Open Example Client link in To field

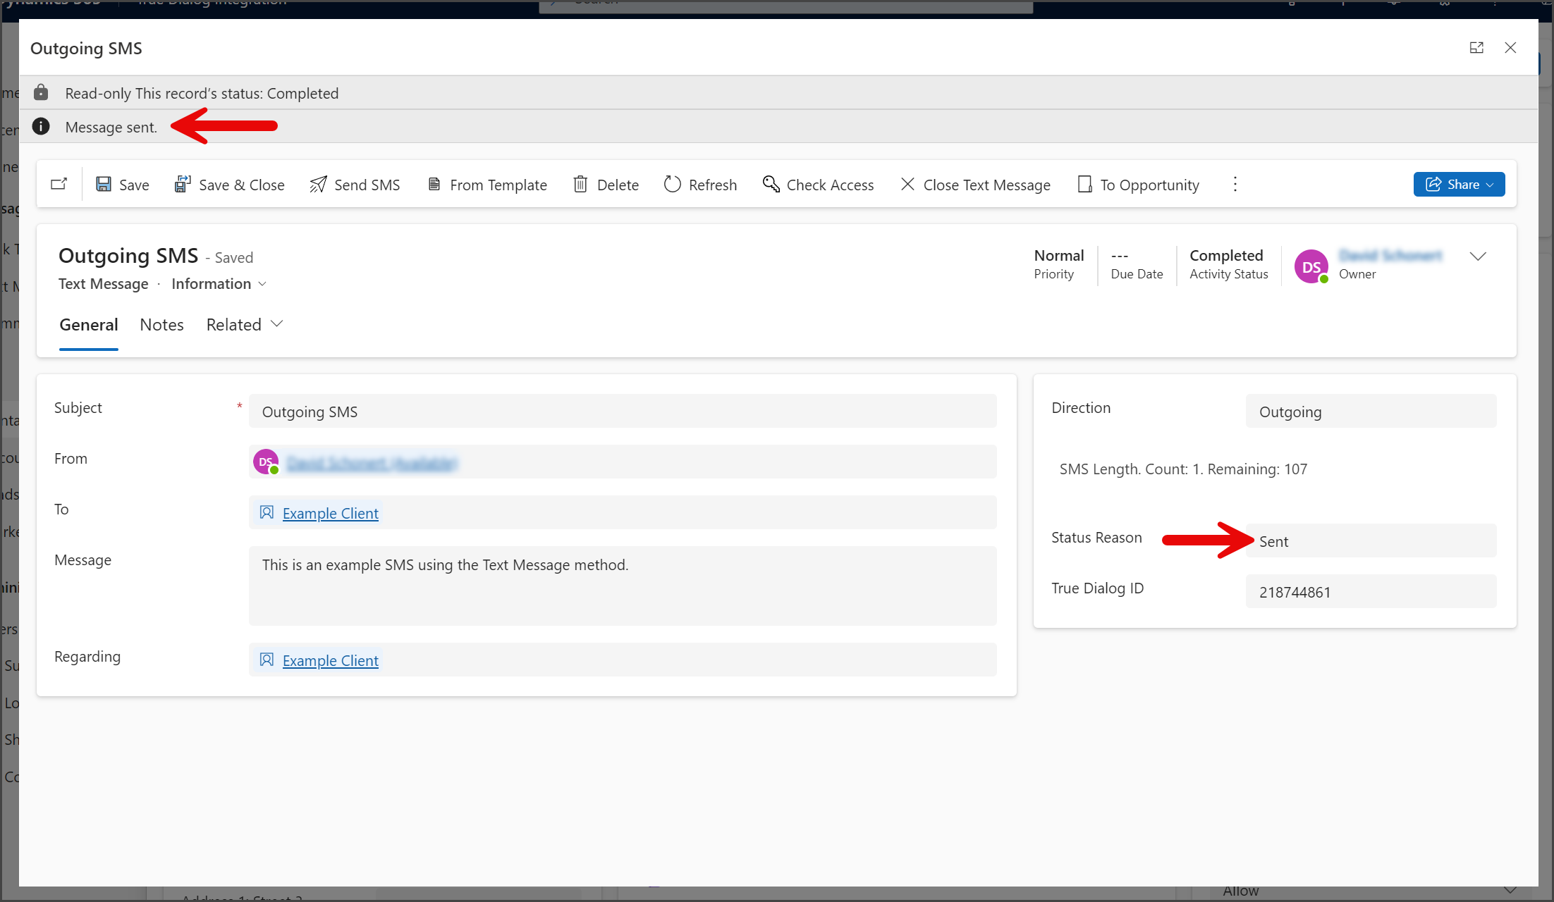coord(330,514)
